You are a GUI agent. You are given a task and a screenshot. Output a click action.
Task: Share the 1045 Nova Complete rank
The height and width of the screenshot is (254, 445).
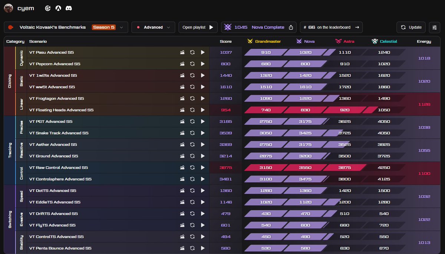(x=291, y=27)
